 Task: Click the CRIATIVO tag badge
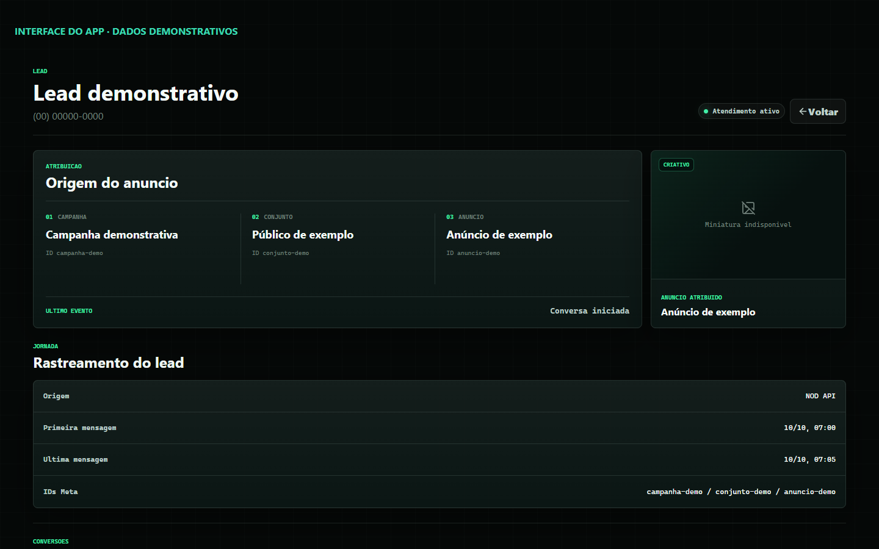(x=676, y=165)
